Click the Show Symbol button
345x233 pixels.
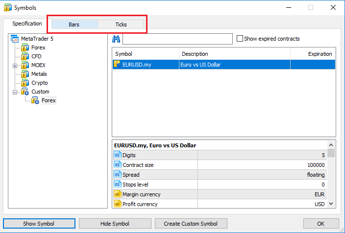[39, 224]
